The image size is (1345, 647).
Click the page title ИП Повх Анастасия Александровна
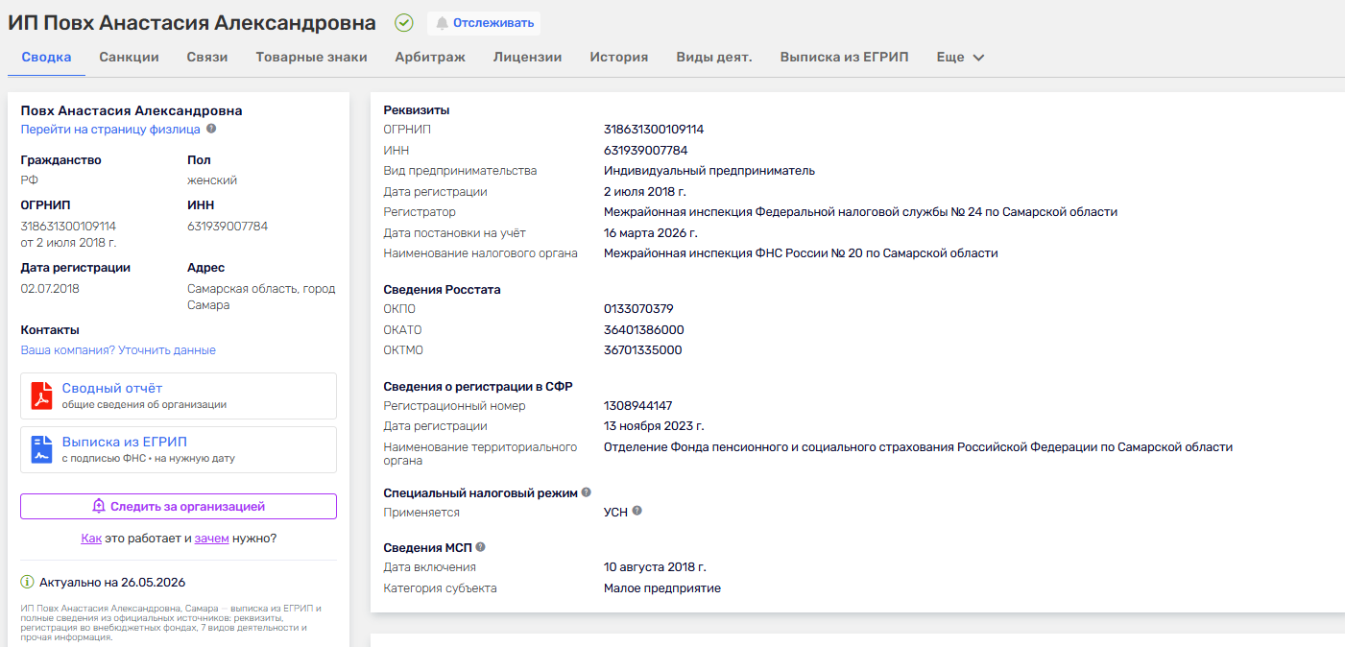[192, 23]
